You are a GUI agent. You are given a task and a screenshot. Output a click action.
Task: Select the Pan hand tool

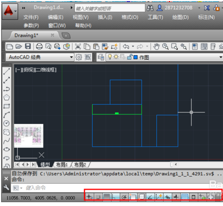pyautogui.click(x=156, y=47)
